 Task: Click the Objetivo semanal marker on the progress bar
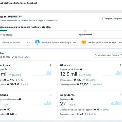85,31
